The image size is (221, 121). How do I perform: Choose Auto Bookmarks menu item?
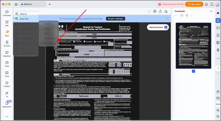coord(26,53)
